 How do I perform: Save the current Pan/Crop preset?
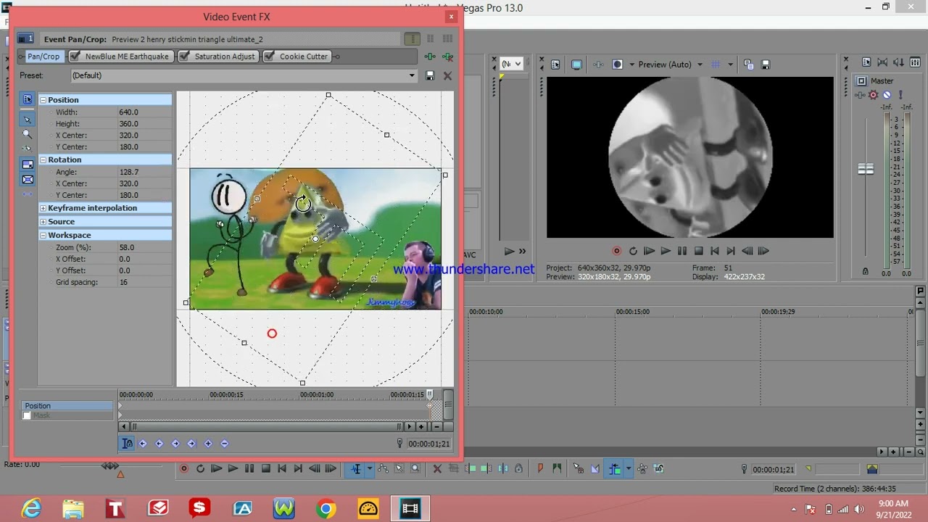click(x=430, y=75)
